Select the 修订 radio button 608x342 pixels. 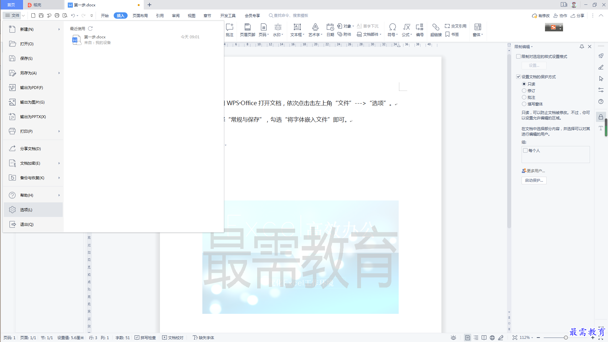point(524,91)
